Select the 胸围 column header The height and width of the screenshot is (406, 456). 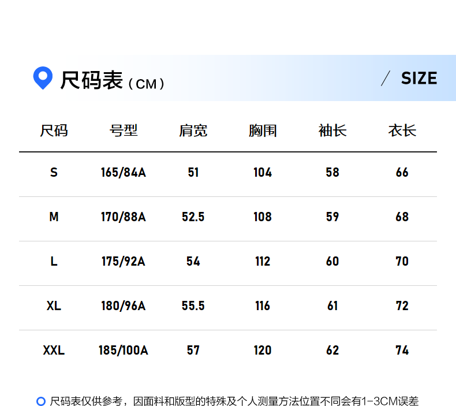pos(263,131)
